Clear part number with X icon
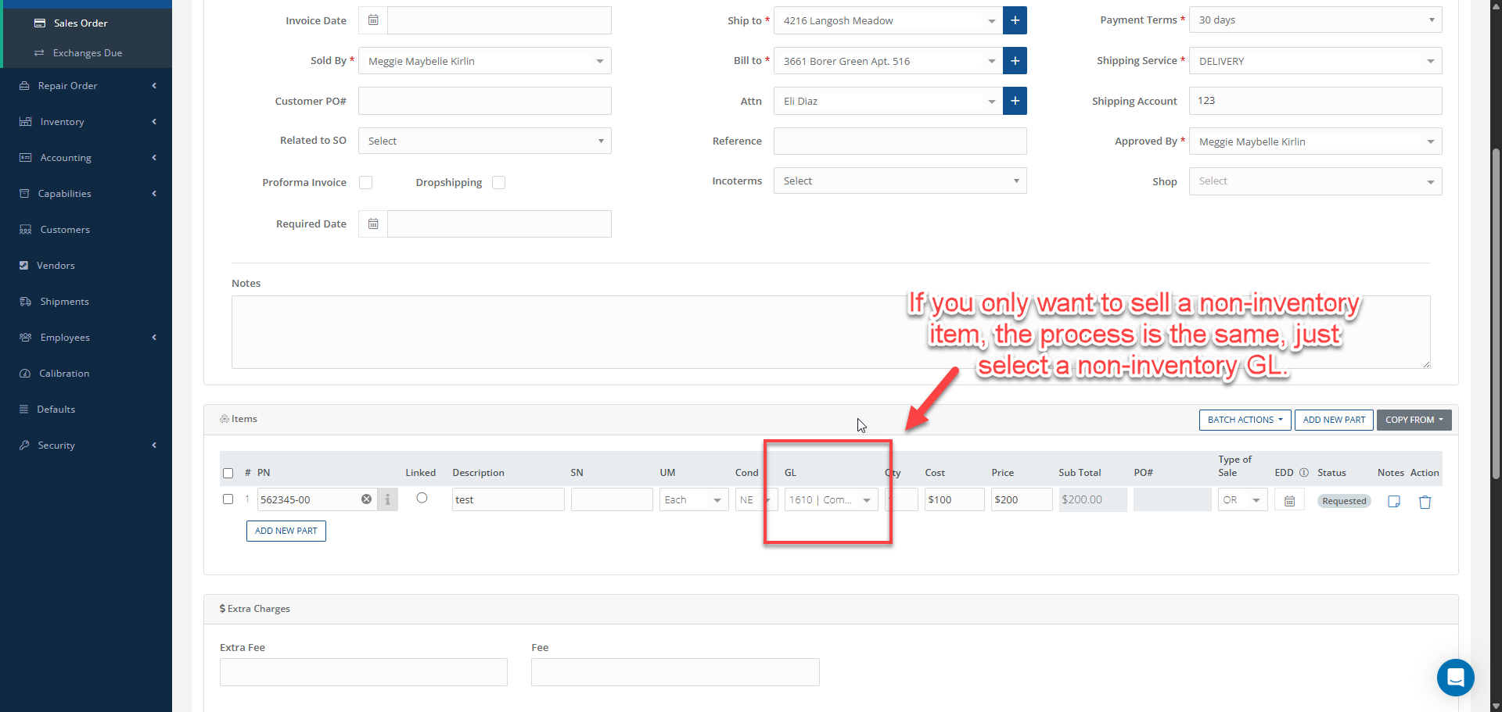This screenshot has height=712, width=1502. (x=366, y=499)
